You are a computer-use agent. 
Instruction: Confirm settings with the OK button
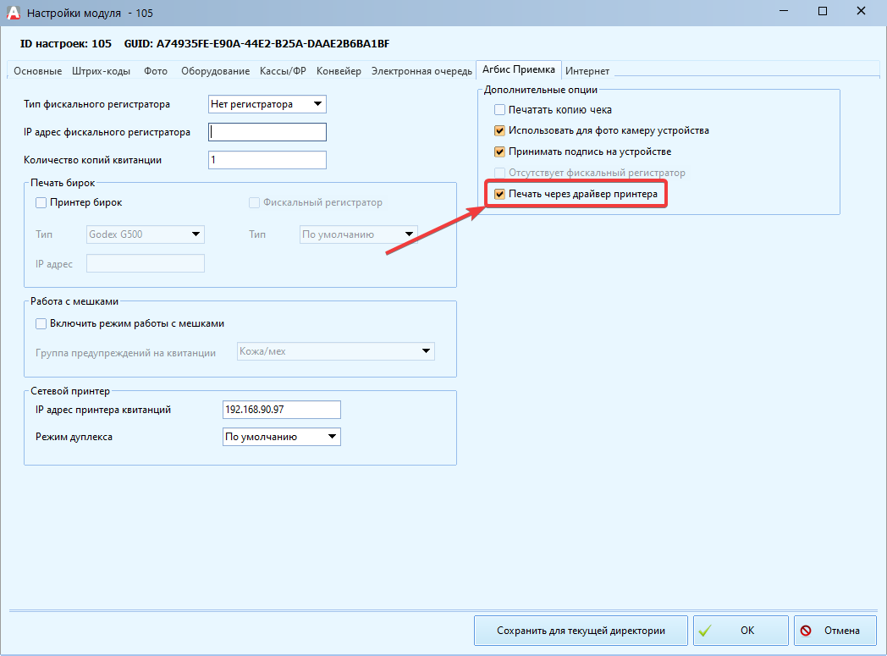741,631
